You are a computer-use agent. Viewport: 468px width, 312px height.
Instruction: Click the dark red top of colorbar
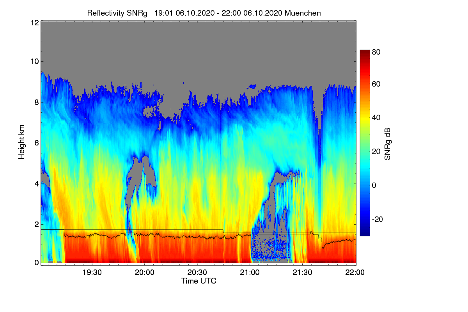365,53
